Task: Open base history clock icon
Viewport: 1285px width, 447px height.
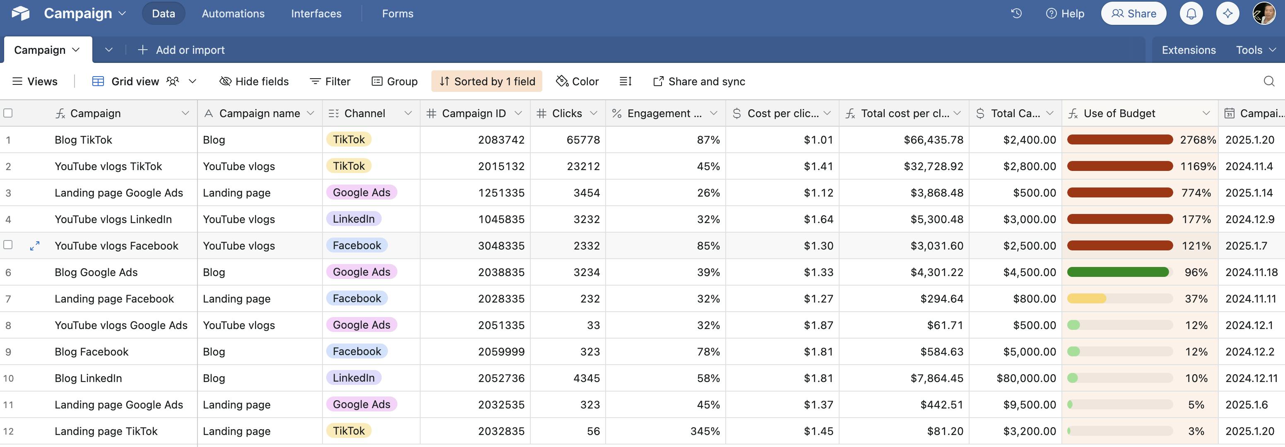Action: 1016,14
